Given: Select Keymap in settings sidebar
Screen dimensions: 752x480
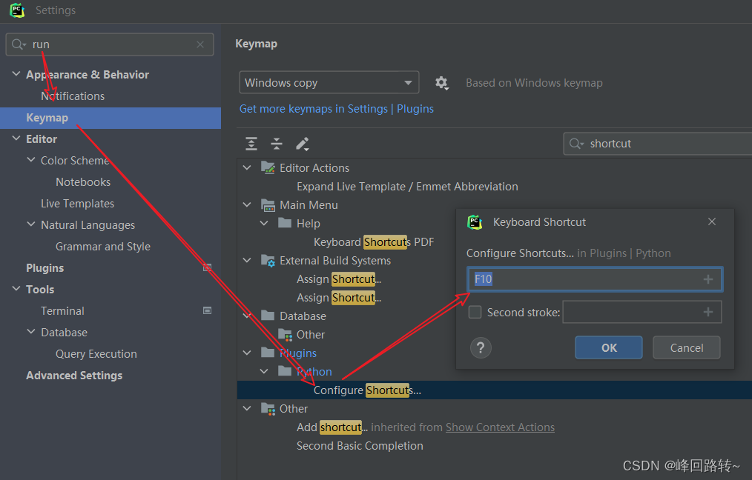Looking at the screenshot, I should point(111,118).
